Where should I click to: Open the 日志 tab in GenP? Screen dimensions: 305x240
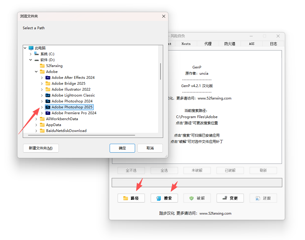click(273, 44)
